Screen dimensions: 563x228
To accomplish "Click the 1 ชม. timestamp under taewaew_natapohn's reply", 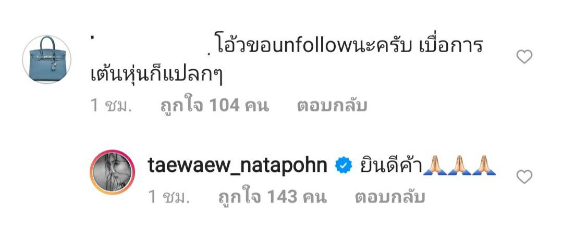I will pyautogui.click(x=168, y=197).
